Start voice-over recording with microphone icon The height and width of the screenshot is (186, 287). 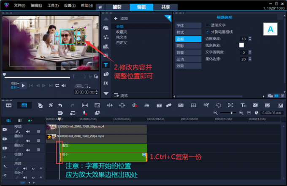coord(84,113)
